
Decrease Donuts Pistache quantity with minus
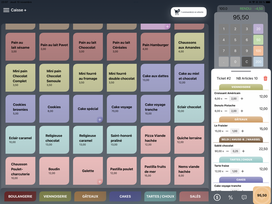(226, 111)
